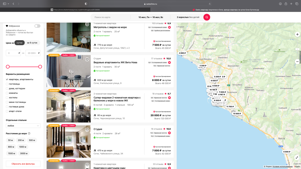Click the maximum price 20 000+ field

pyautogui.click(x=33, y=53)
